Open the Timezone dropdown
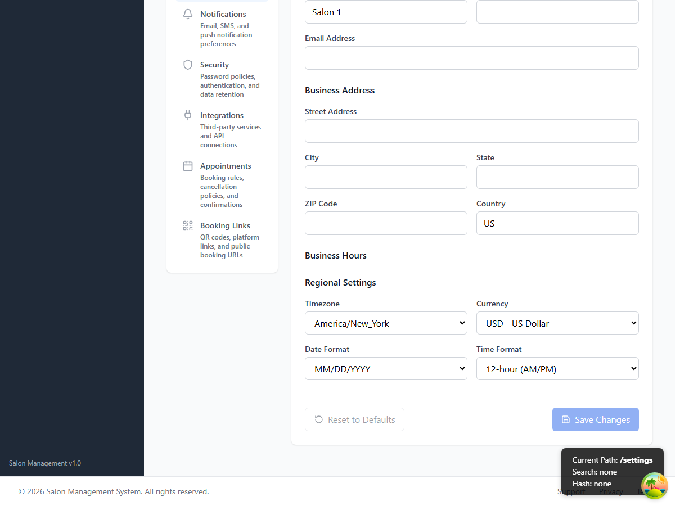The height and width of the screenshot is (506, 675). [x=386, y=323]
